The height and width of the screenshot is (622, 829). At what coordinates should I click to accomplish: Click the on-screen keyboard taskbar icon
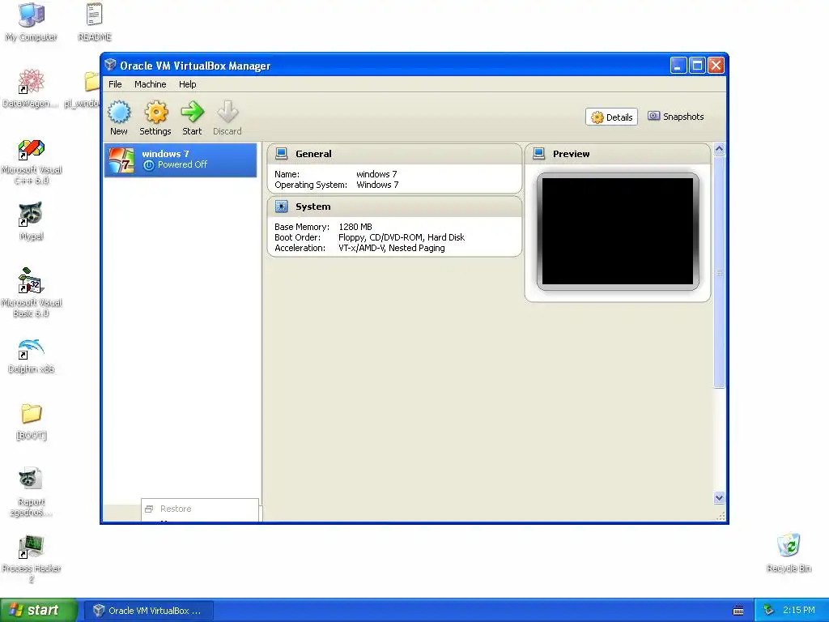tap(738, 611)
